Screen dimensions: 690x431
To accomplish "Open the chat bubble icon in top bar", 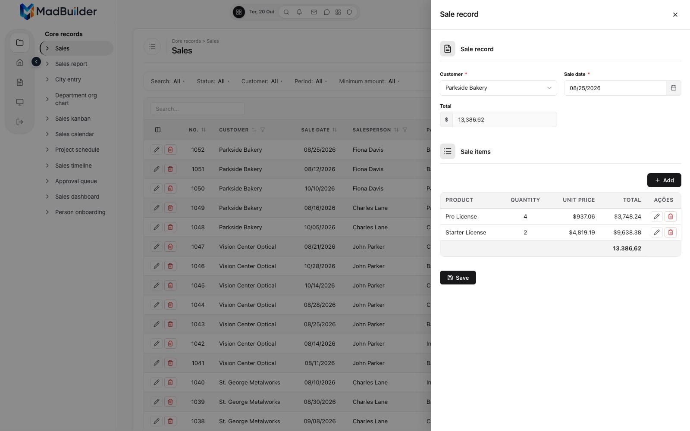I will tap(326, 12).
